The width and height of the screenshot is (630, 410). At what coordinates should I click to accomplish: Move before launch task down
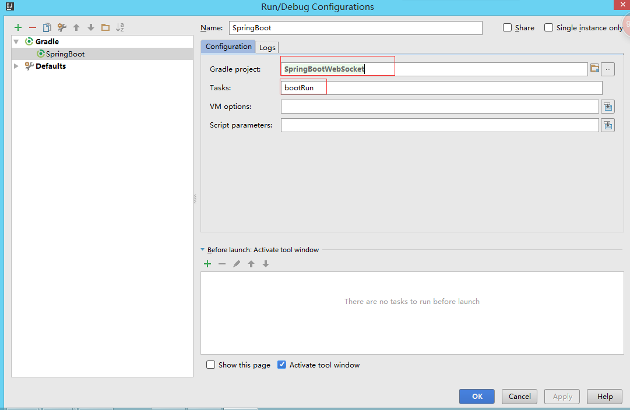tap(266, 264)
